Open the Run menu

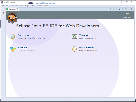(33, 6)
